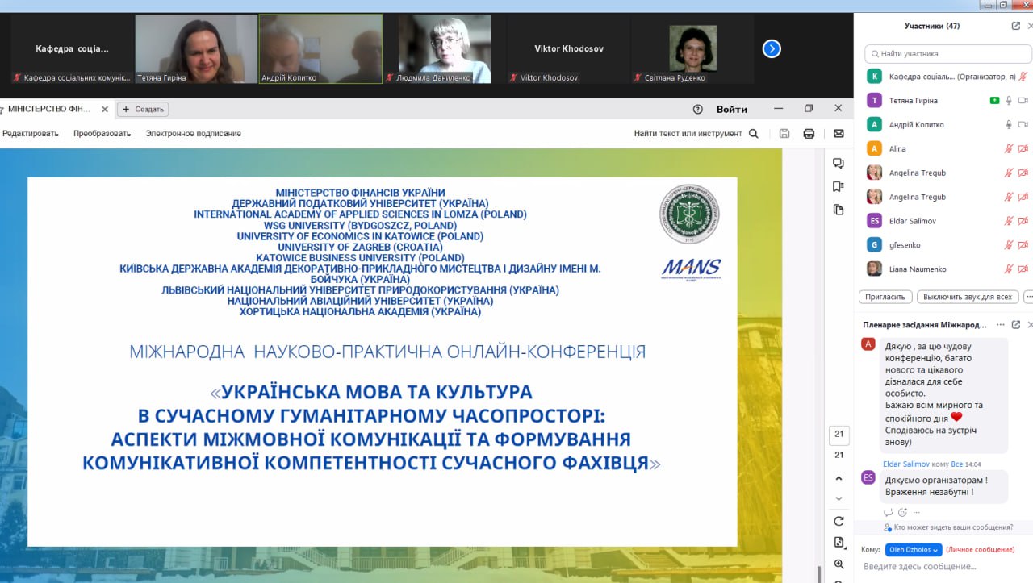Screen dimensions: 1033x583
Task: Click the first Angelina Tregub participant row
Action: 944,173
